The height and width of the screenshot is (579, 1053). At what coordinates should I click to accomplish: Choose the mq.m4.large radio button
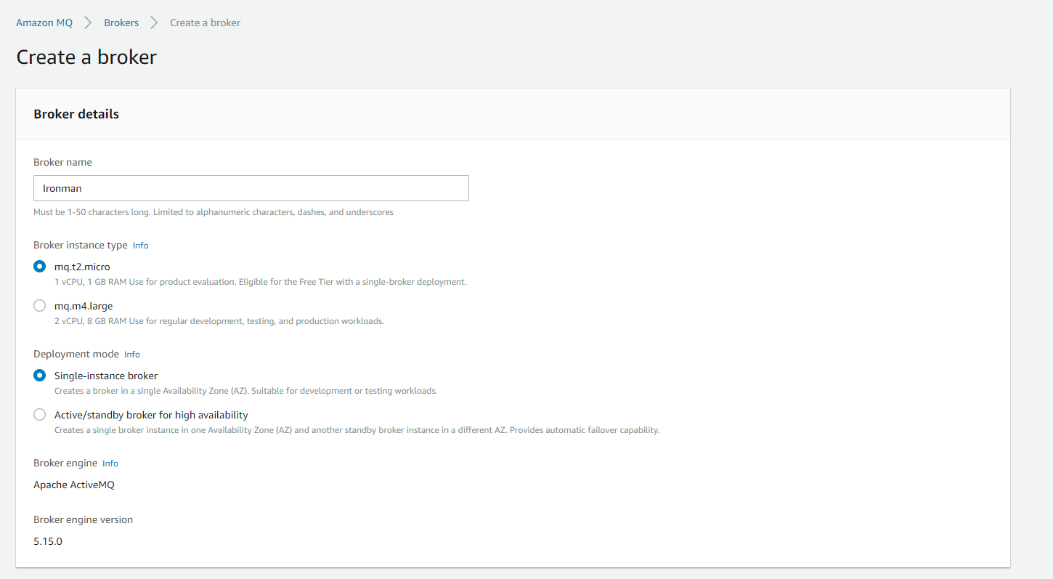(40, 306)
